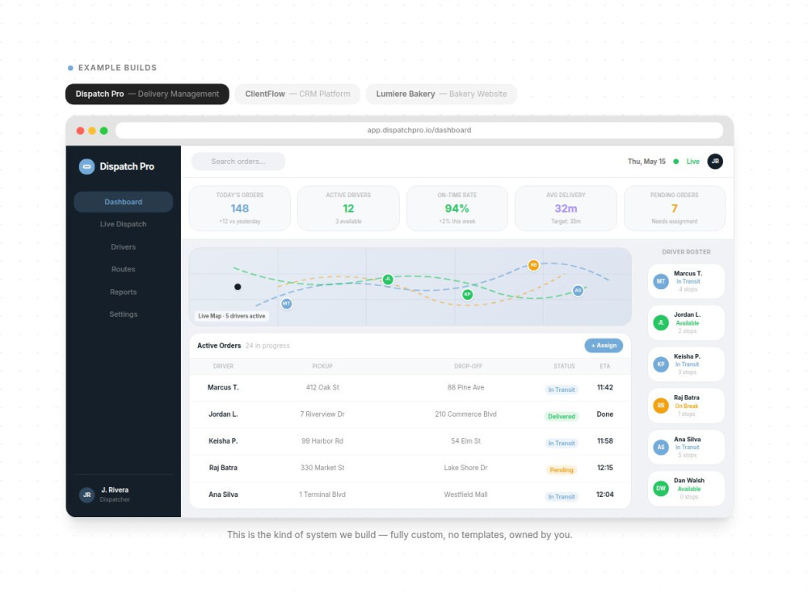Click the browser address bar URL
808x606 pixels.
419,130
